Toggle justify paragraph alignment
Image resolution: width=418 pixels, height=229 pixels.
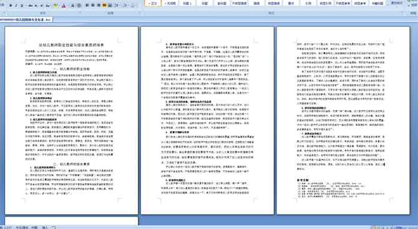pos(104,6)
